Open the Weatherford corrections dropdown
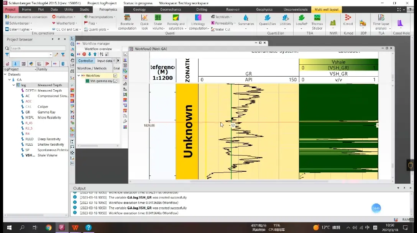Screen dimensions: 417x233 (x=64, y=23)
